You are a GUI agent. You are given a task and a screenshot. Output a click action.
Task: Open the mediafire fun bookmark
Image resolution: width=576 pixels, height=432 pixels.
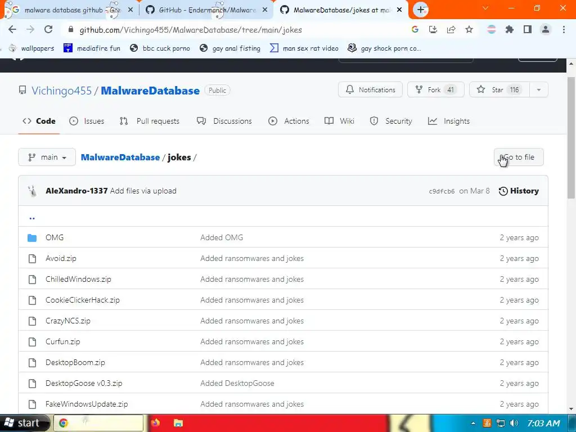(92, 48)
